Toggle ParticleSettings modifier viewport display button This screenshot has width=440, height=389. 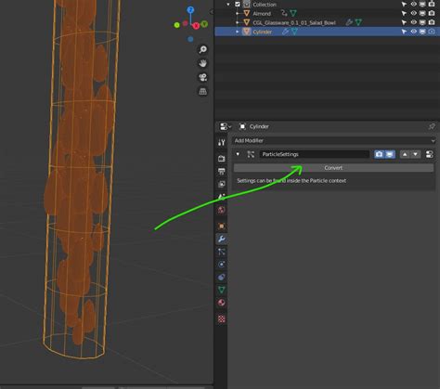[390, 154]
